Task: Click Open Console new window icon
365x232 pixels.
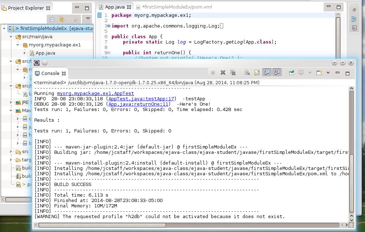Action: pos(319,72)
